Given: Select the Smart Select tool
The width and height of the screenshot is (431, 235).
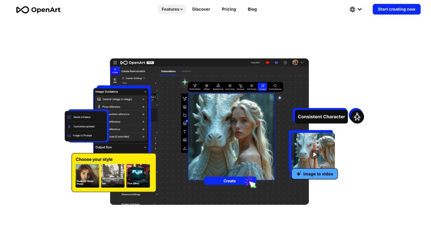Looking at the screenshot, I should 195,87.
